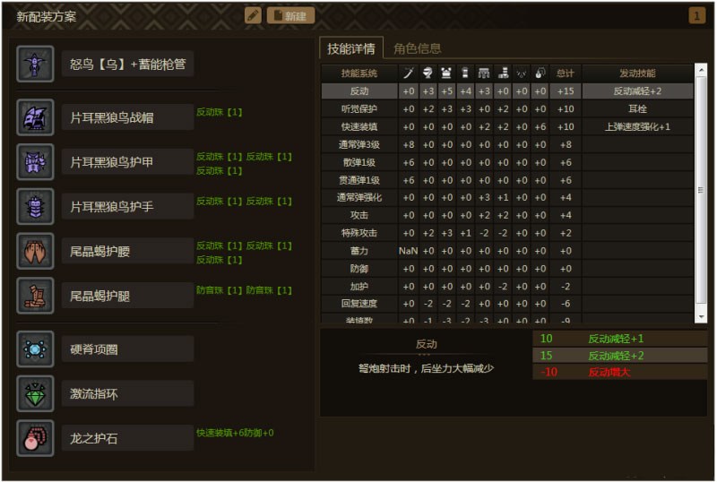Screen dimensions: 717x482
Task: Click the talisman column header icon
Action: [x=540, y=73]
